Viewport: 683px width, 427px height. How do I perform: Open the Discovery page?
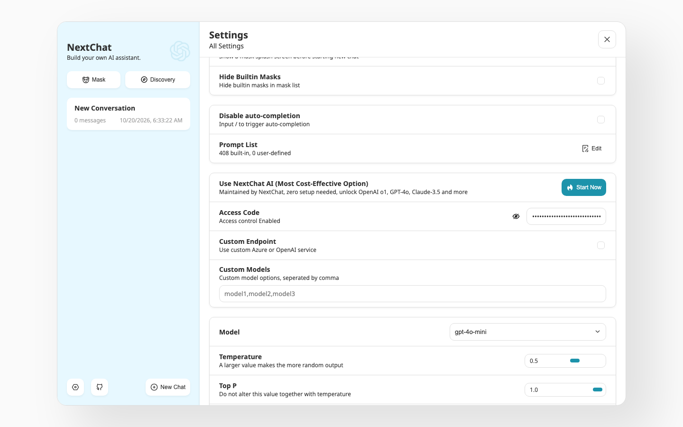point(157,80)
